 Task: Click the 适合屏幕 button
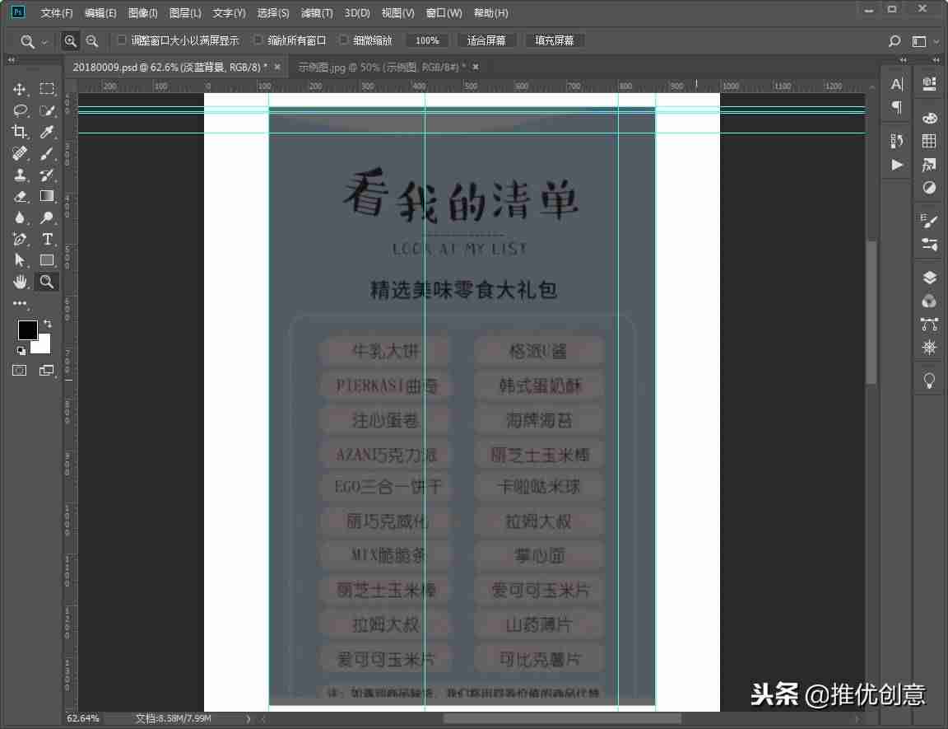[x=486, y=40]
